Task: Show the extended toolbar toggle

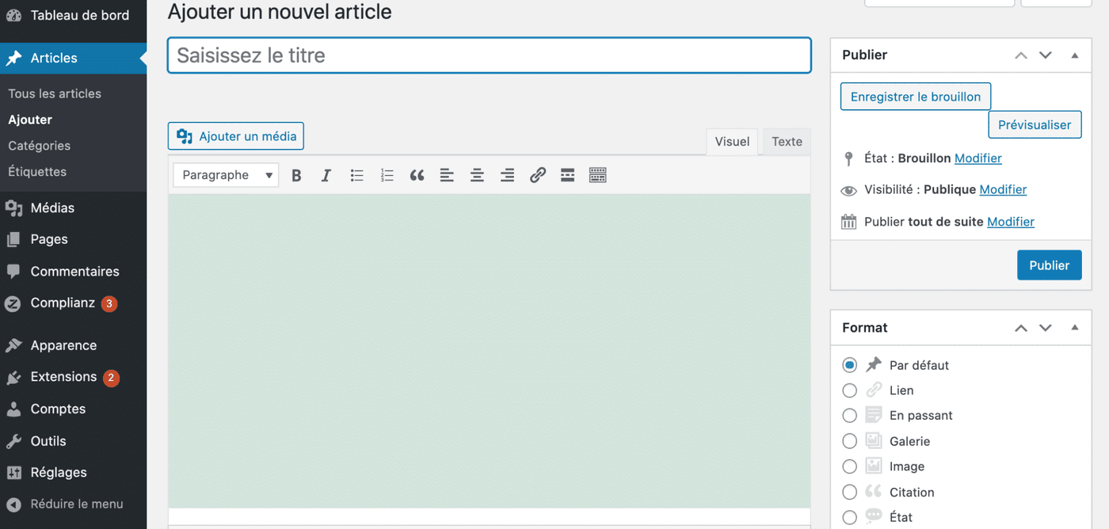Action: click(x=598, y=176)
